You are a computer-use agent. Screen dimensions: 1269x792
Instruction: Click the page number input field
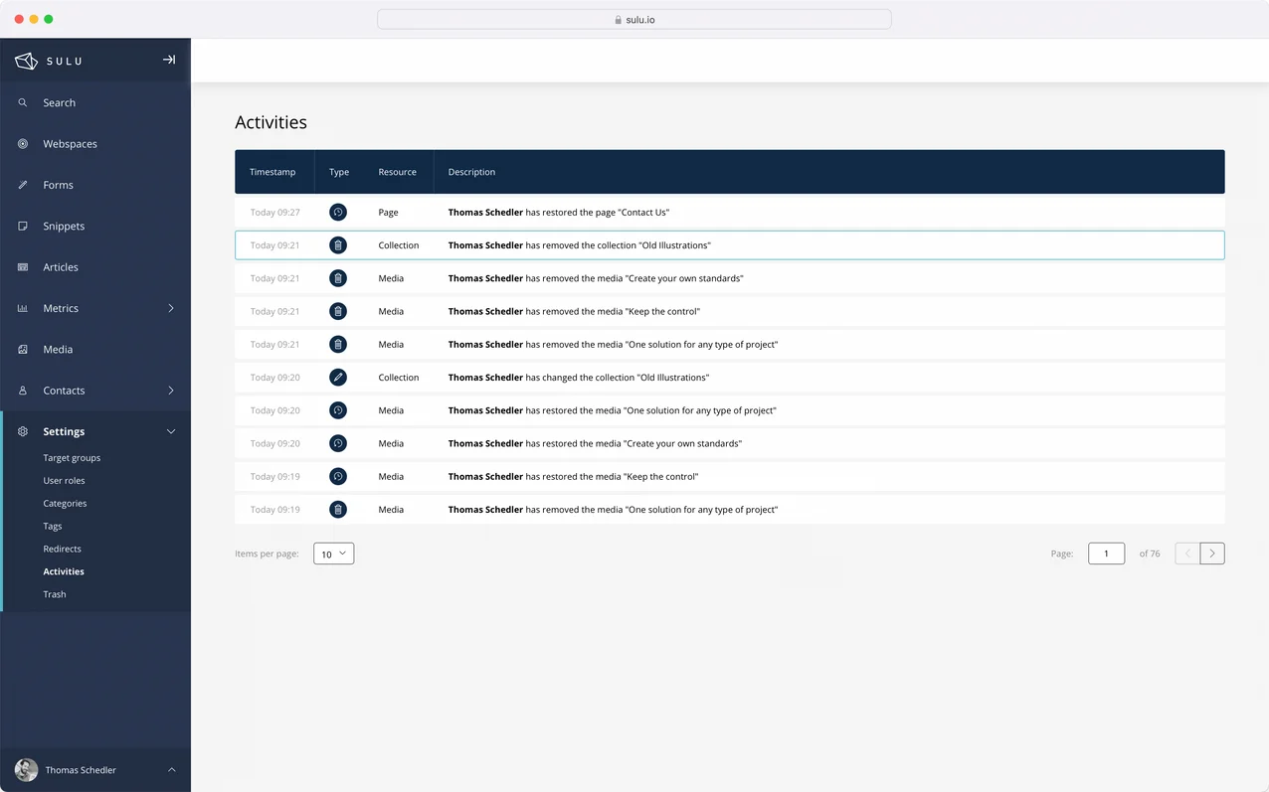(1106, 554)
